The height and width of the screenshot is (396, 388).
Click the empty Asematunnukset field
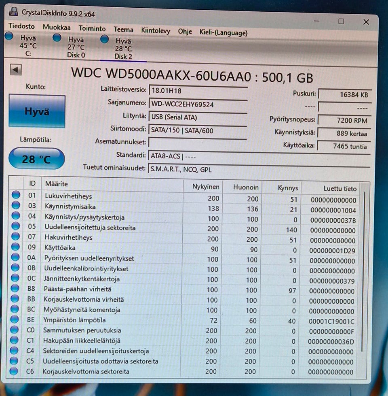(197, 143)
